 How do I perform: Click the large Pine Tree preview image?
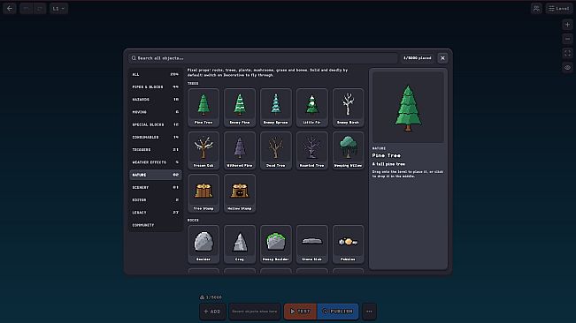[x=408, y=107]
